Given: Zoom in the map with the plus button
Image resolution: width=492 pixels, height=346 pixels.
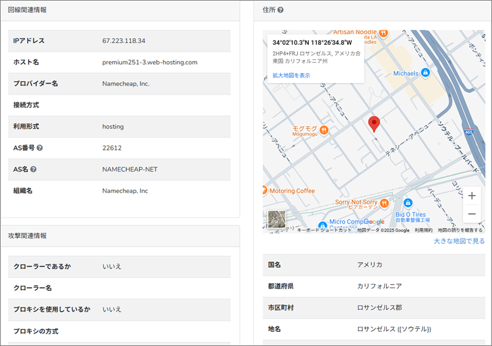Looking at the screenshot, I should (472, 196).
